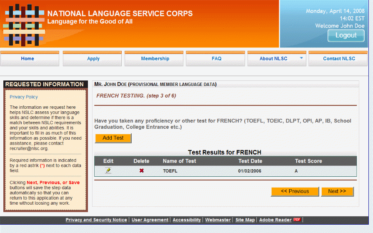
Task: Click the TOEFL test name cell
Action: tap(170, 171)
